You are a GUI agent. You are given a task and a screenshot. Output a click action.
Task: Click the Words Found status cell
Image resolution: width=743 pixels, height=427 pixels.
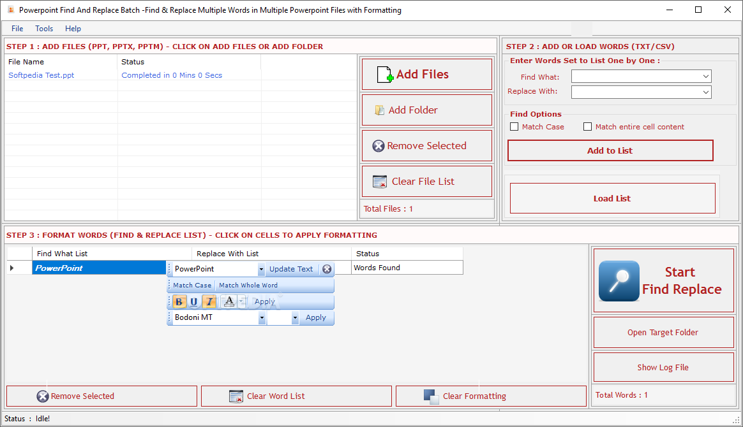click(407, 268)
